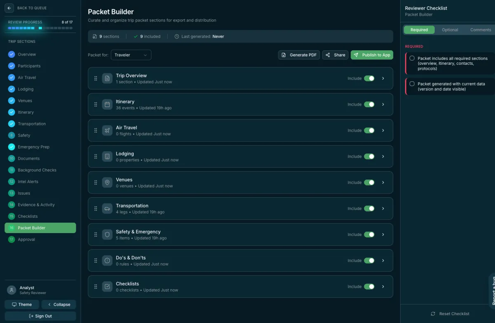Turn off Include for Lodging
The height and width of the screenshot is (323, 495).
[369, 156]
